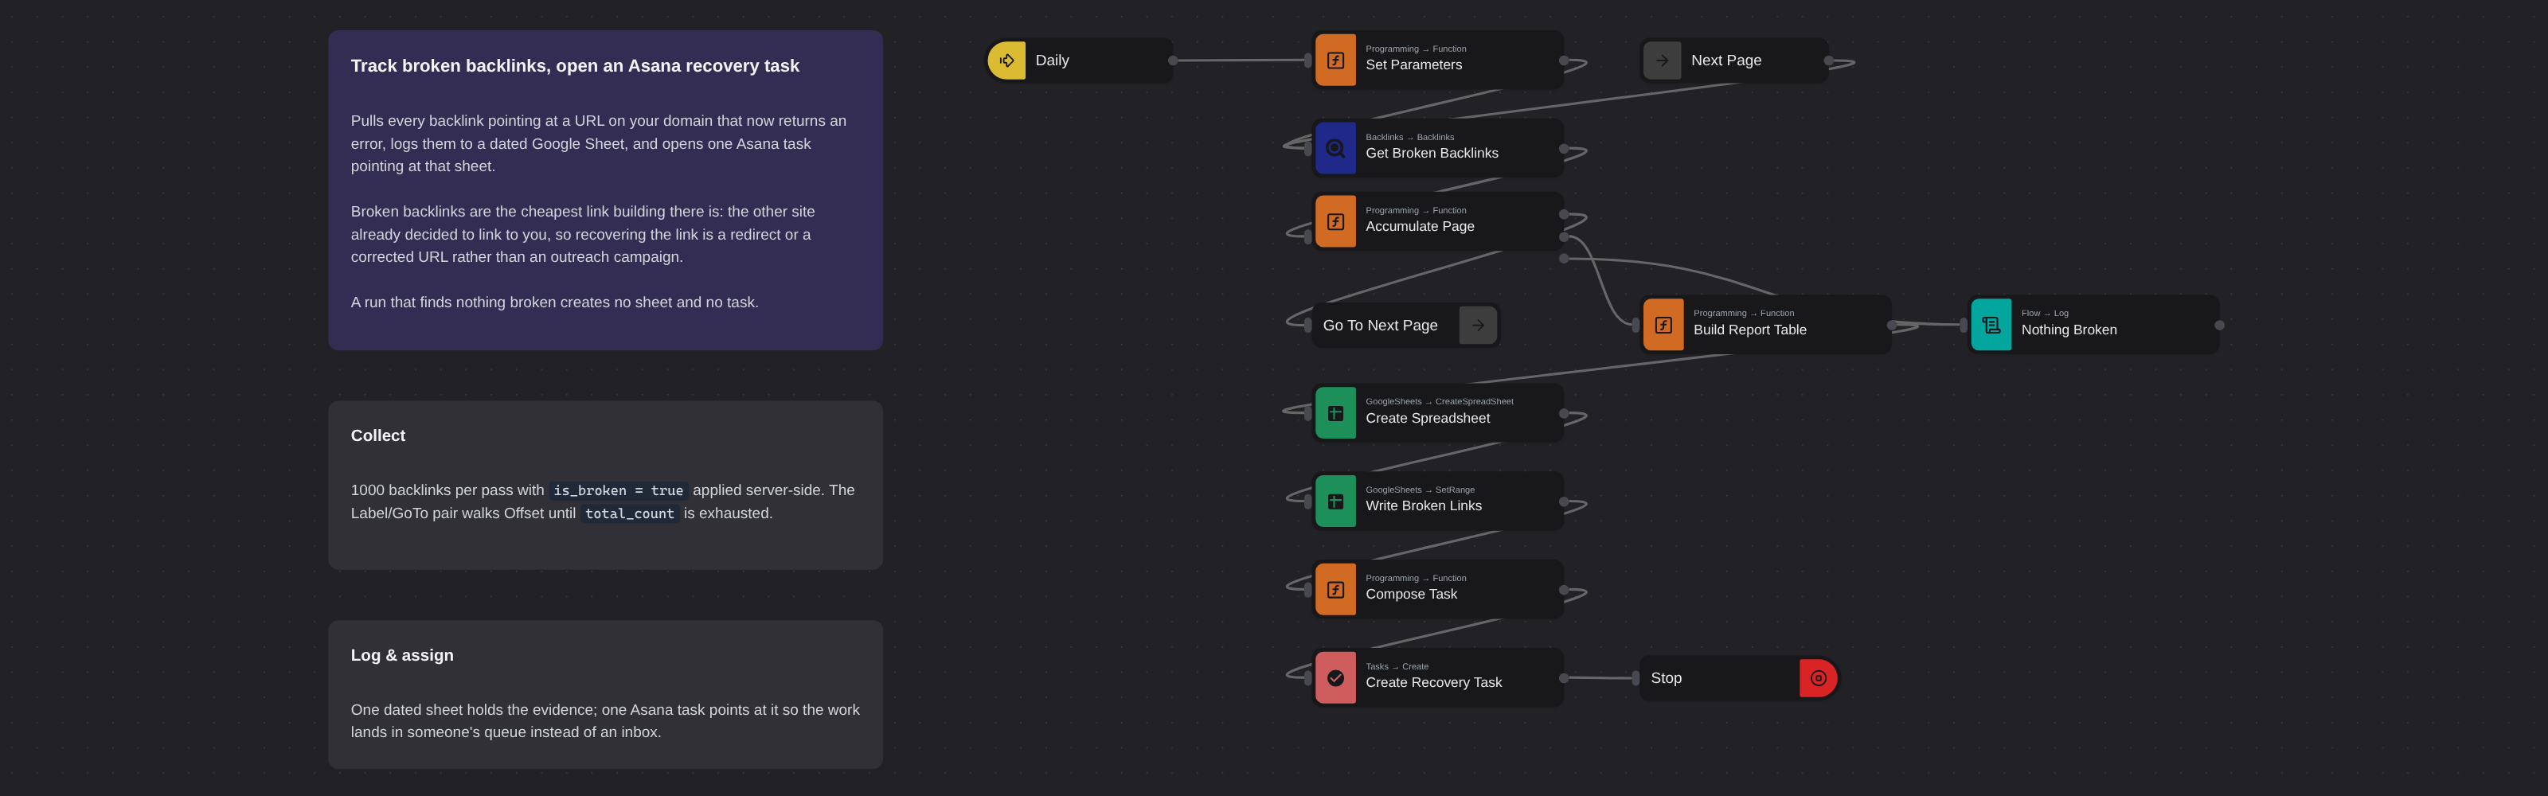This screenshot has width=2548, height=796.
Task: Click the Track broken backlinks note heading
Action: 575,66
